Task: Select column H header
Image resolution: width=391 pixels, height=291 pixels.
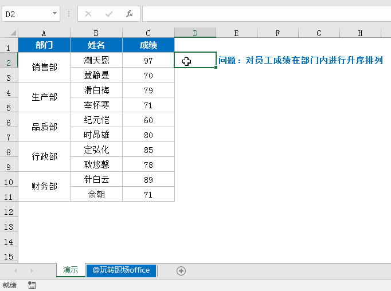Action: (361, 33)
